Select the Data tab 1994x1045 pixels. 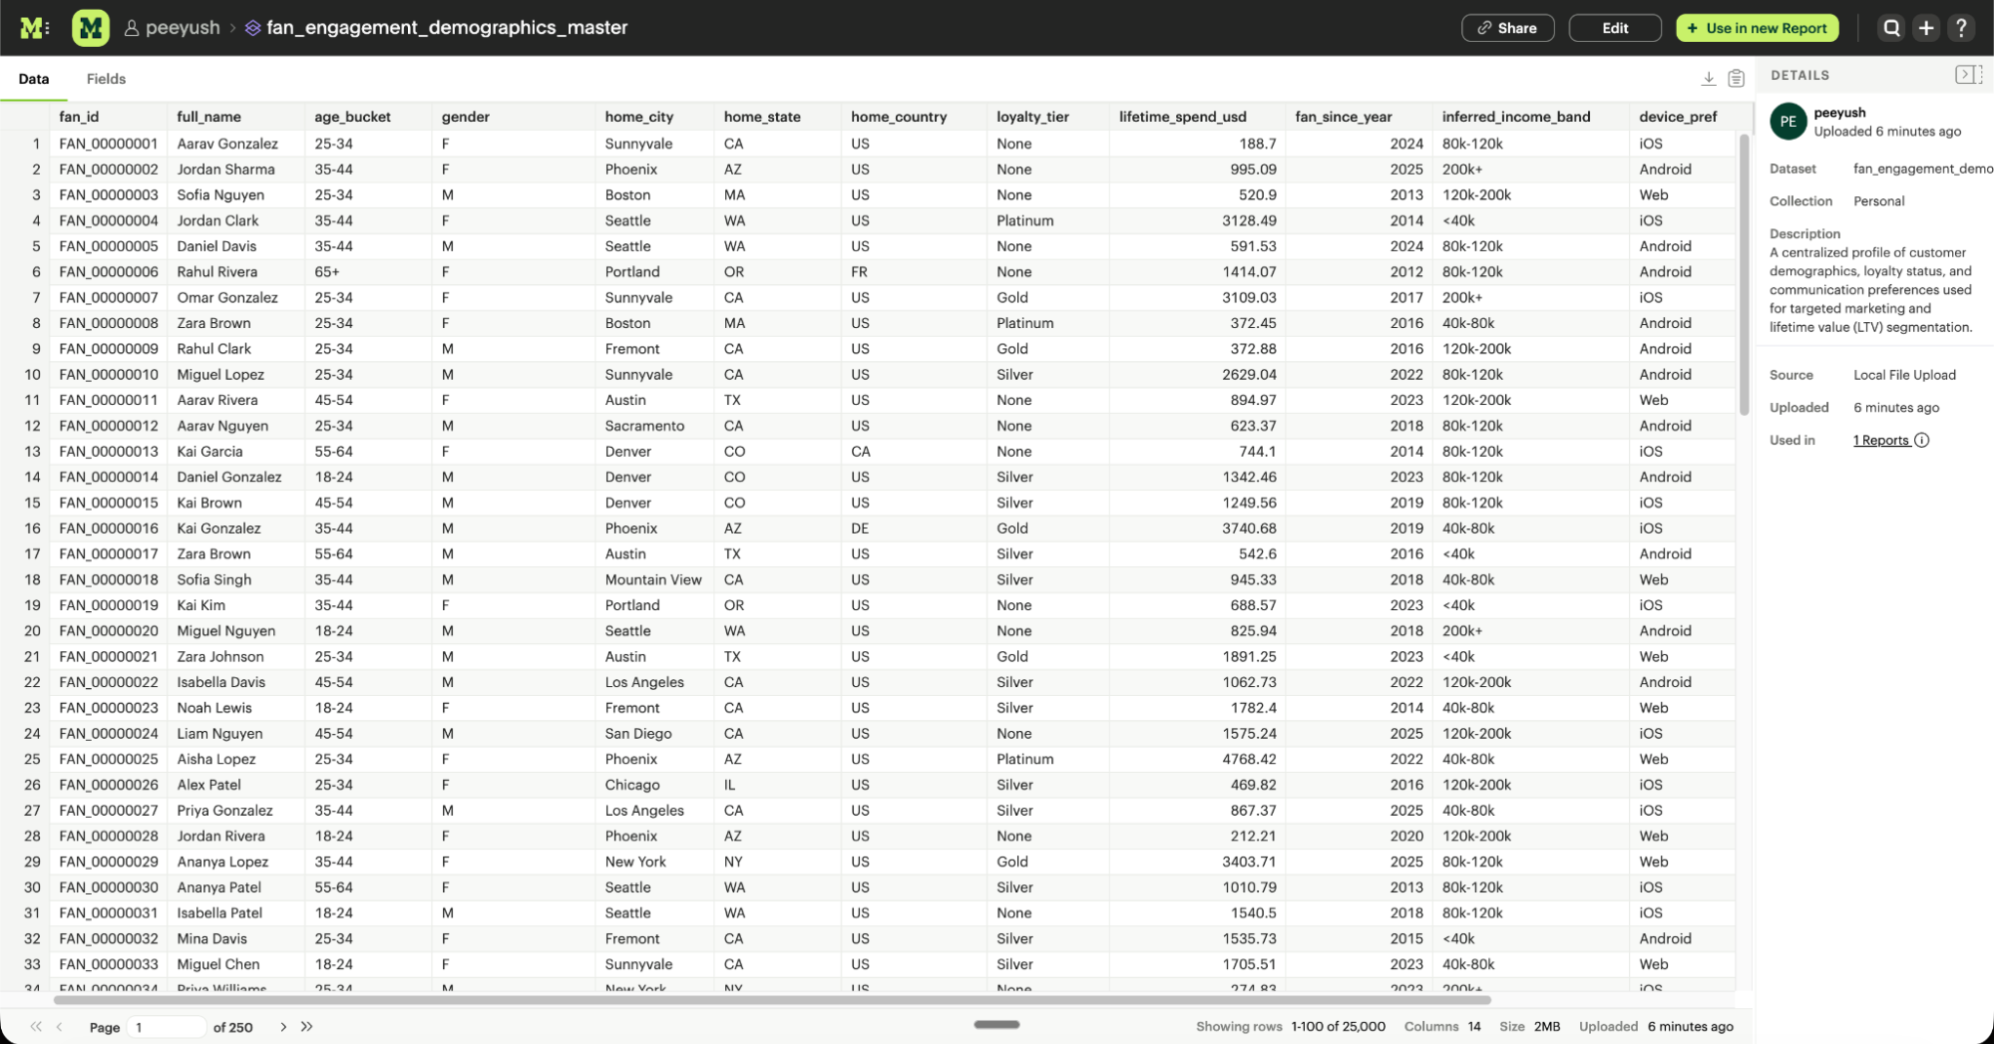(33, 78)
